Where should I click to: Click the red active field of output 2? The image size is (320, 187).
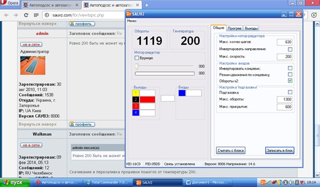point(147,99)
